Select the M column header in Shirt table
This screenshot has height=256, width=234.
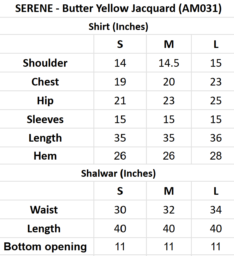169,44
